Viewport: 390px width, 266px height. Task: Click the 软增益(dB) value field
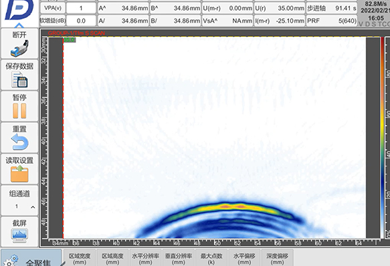pyautogui.click(x=81, y=21)
